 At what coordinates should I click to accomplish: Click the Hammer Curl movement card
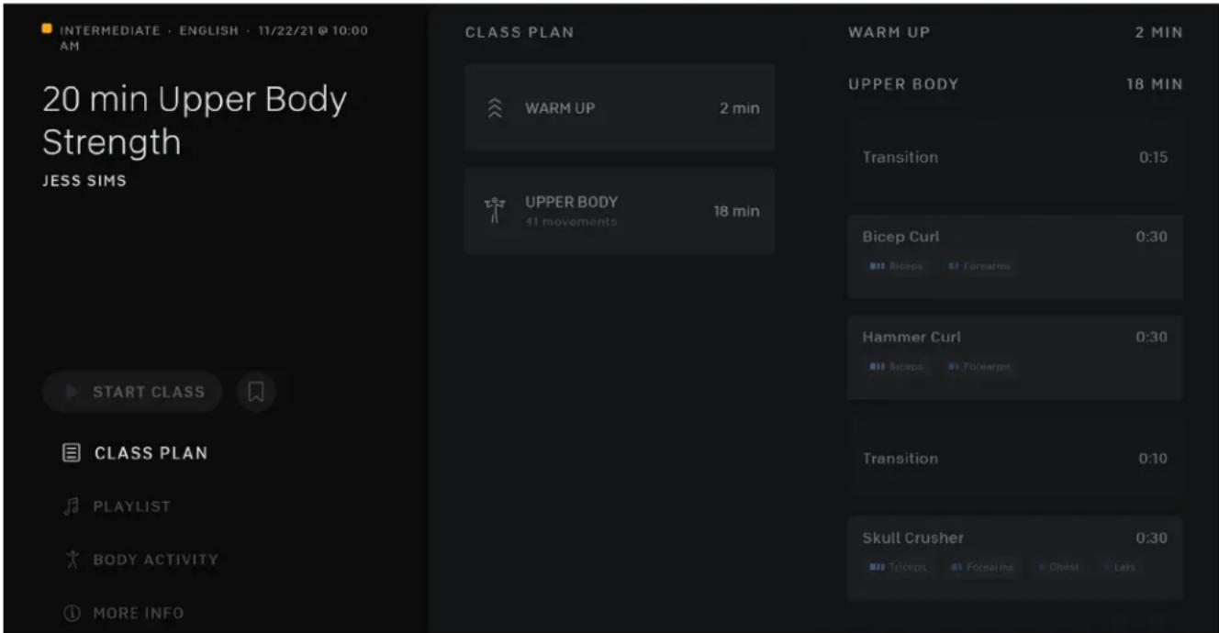pos(1015,357)
